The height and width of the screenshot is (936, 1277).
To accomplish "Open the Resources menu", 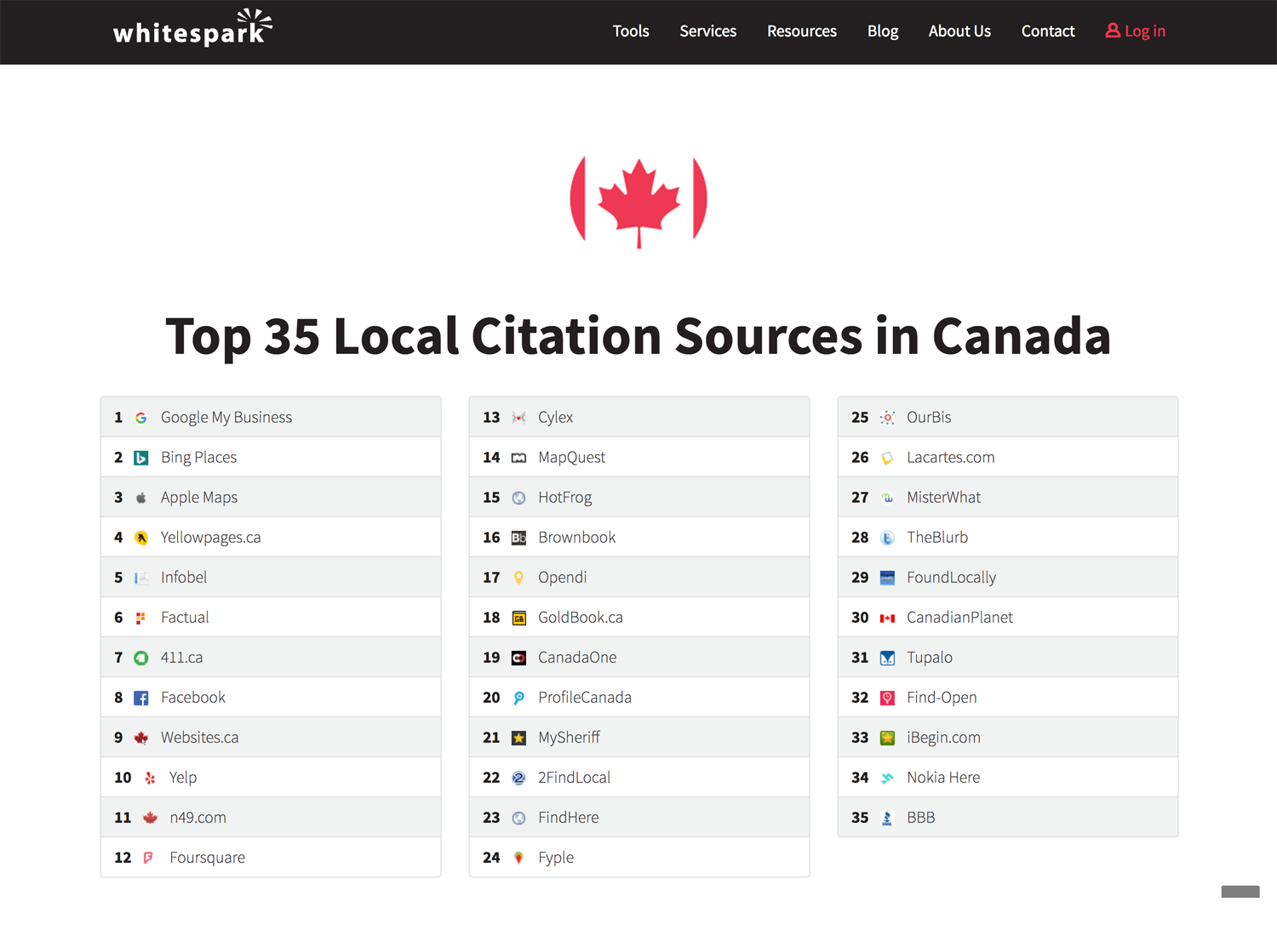I will tap(802, 31).
